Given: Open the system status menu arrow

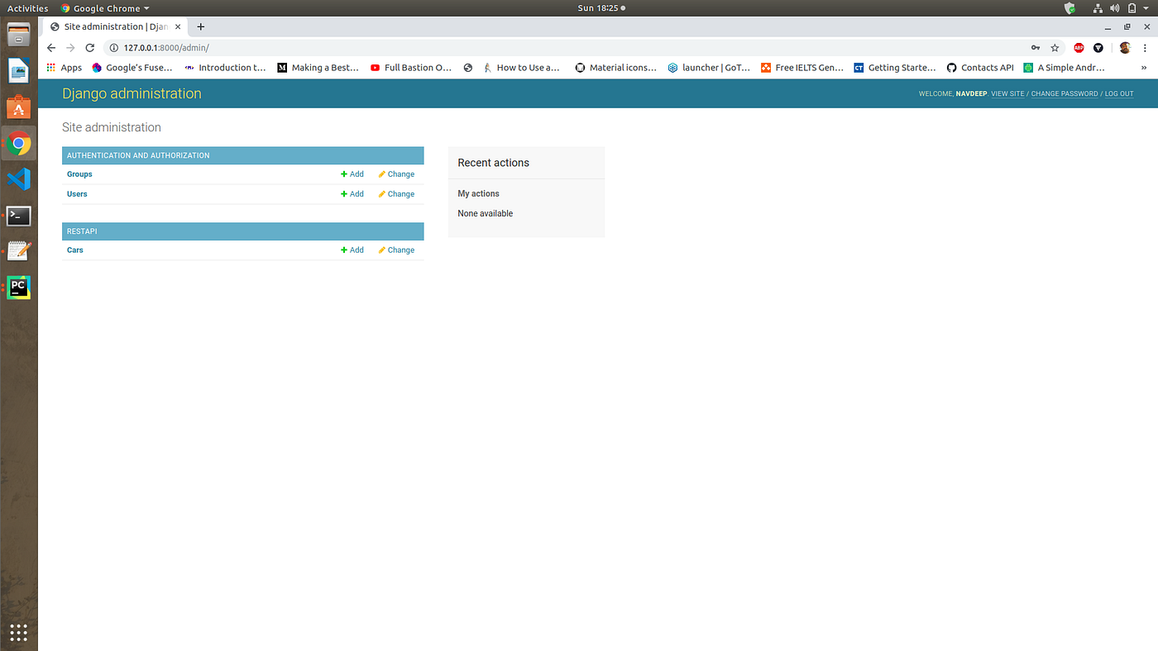Looking at the screenshot, I should pyautogui.click(x=1147, y=7).
